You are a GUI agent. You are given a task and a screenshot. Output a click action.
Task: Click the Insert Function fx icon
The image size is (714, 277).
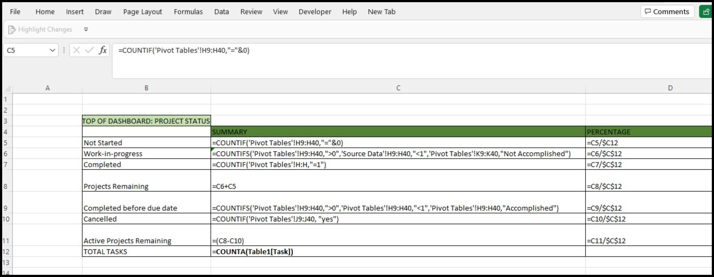pyautogui.click(x=103, y=50)
